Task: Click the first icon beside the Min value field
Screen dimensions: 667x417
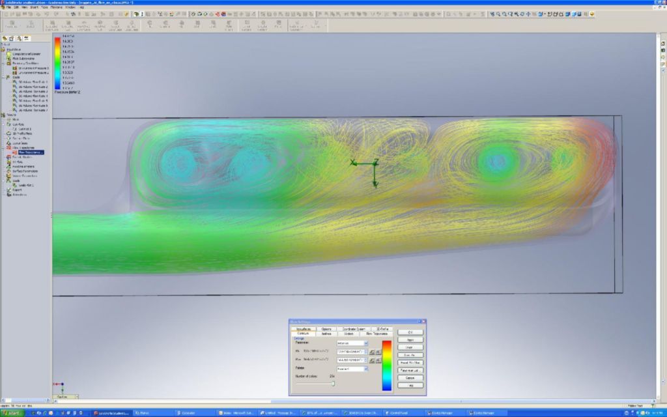Action: [x=372, y=351]
